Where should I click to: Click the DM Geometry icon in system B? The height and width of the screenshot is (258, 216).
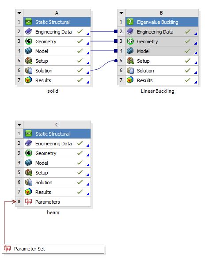click(x=130, y=41)
